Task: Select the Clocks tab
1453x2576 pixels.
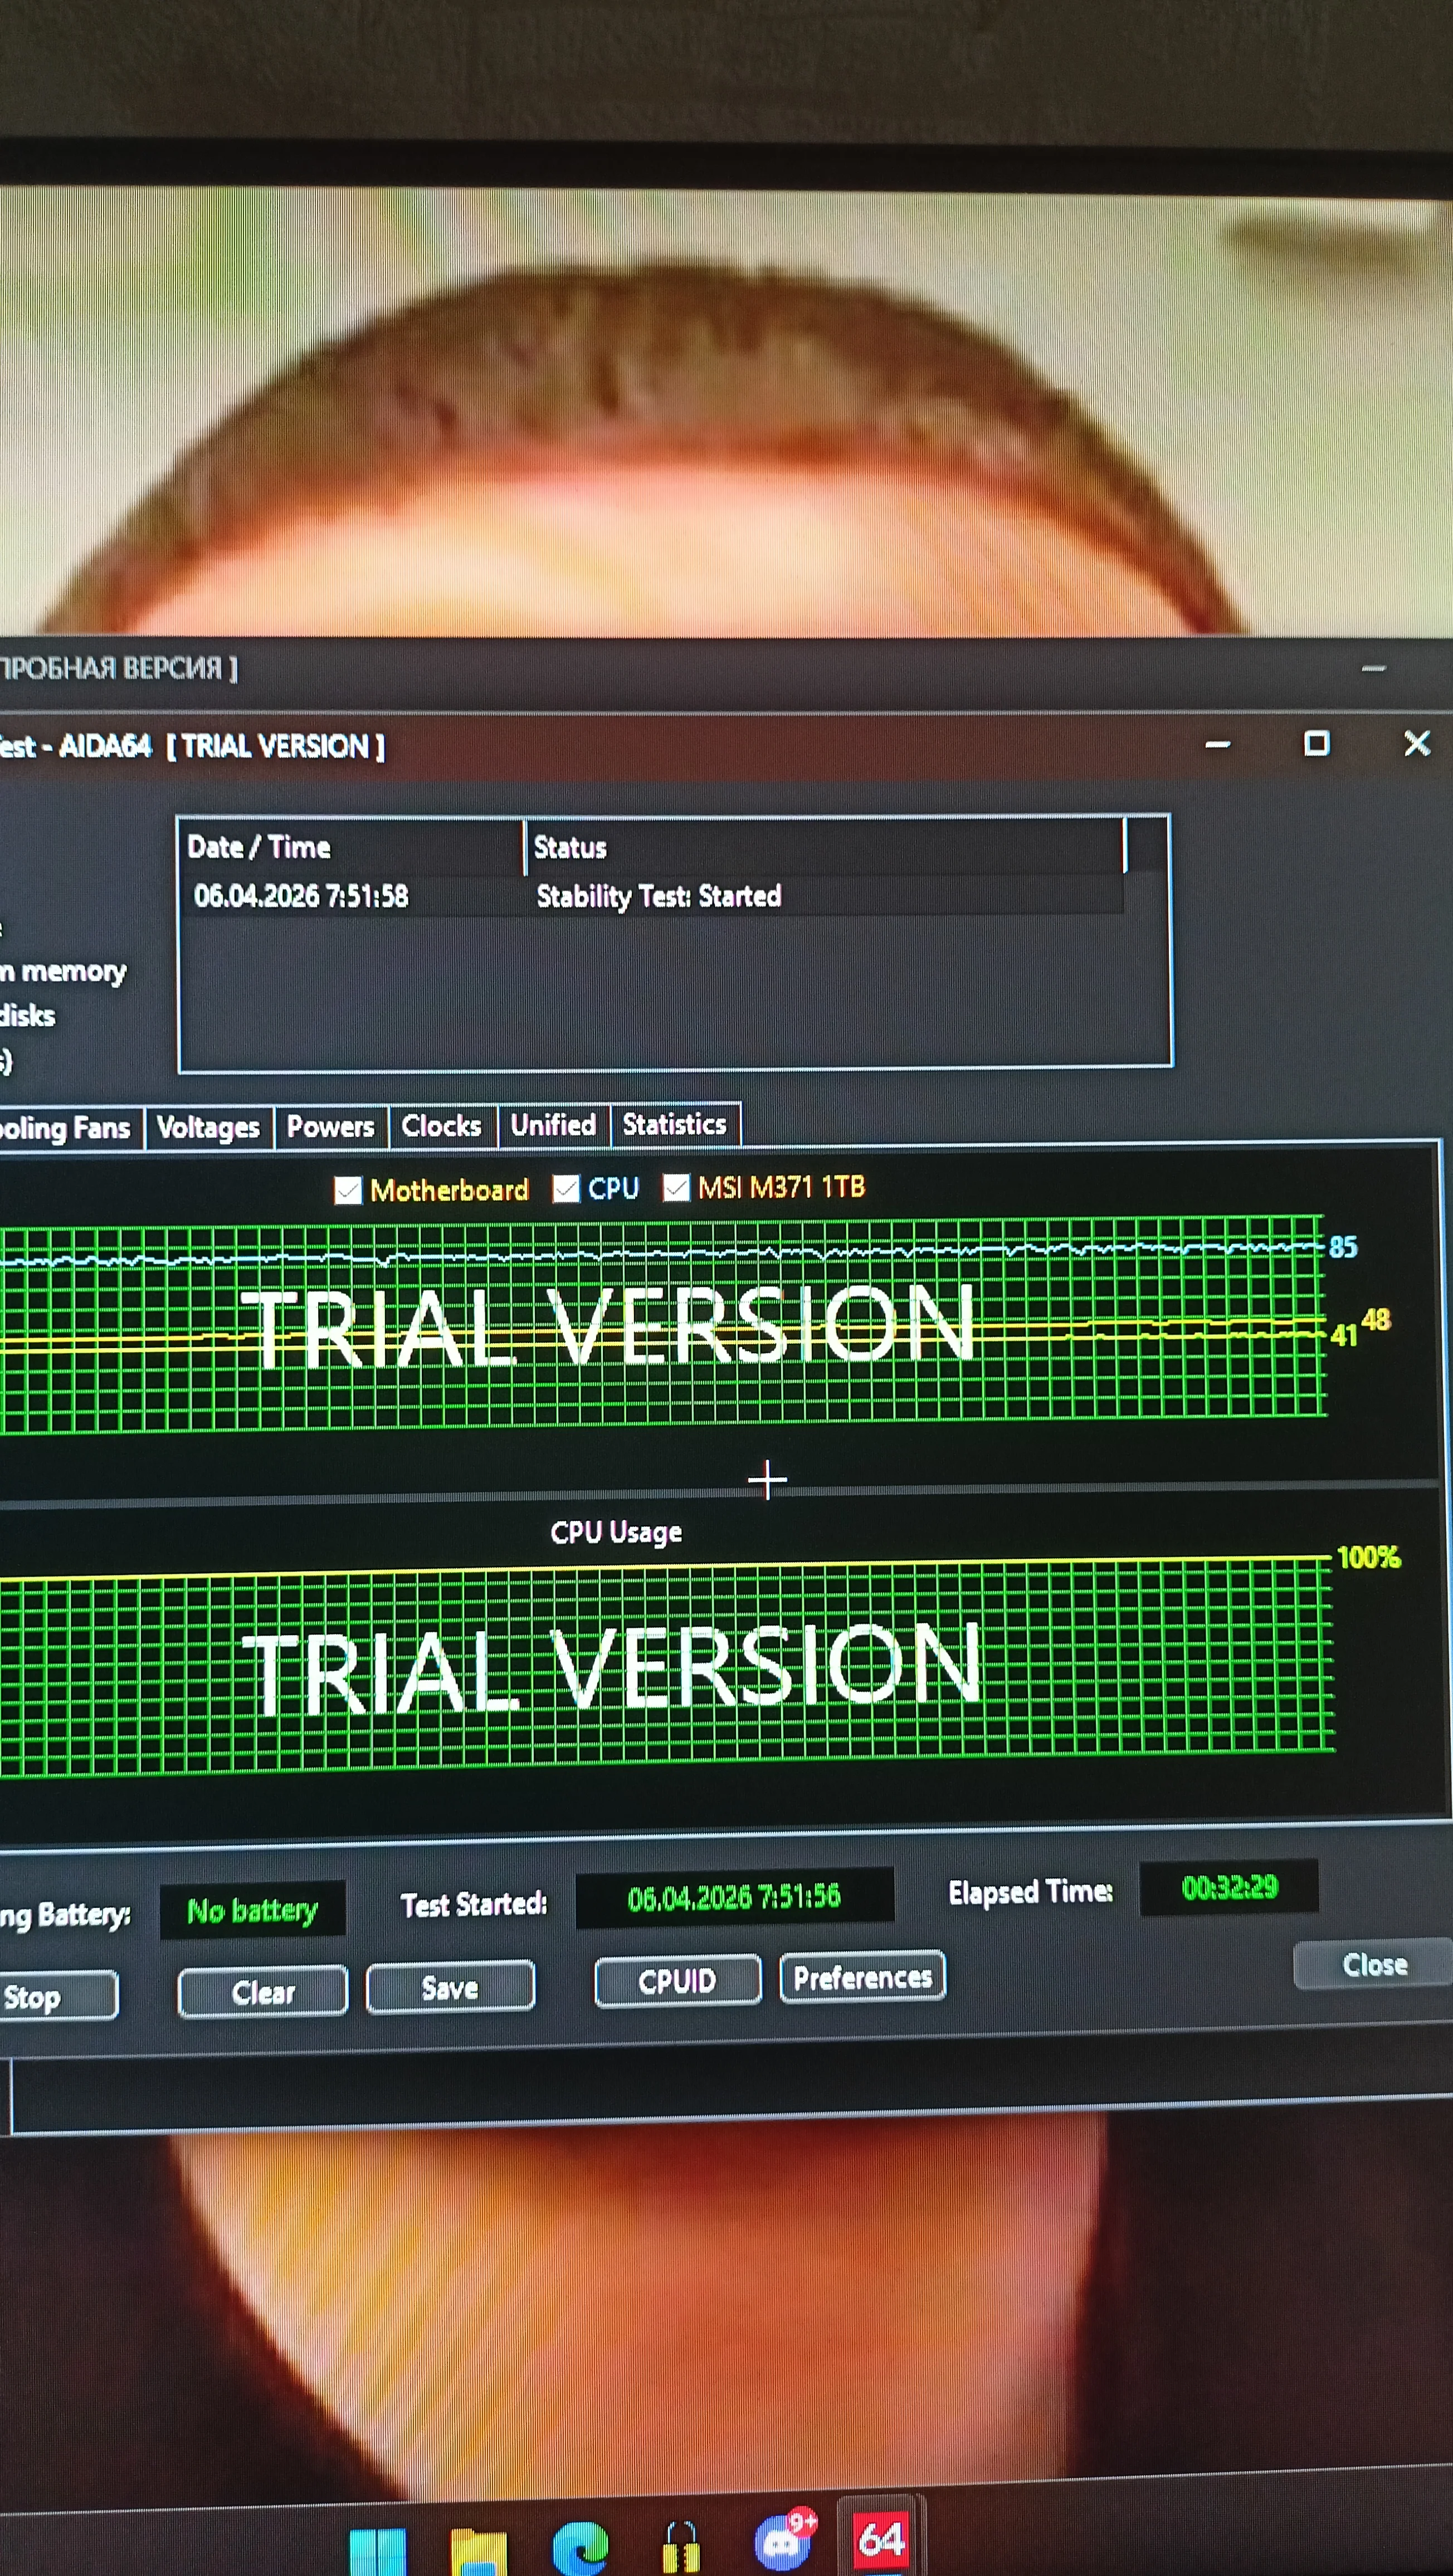Action: coord(441,1126)
